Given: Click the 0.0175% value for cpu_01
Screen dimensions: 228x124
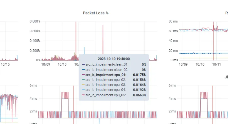Looking at the screenshot, I should [140, 75].
